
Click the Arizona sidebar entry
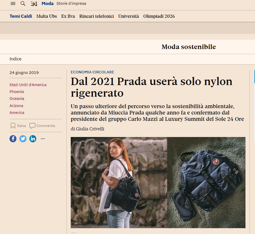click(x=16, y=105)
